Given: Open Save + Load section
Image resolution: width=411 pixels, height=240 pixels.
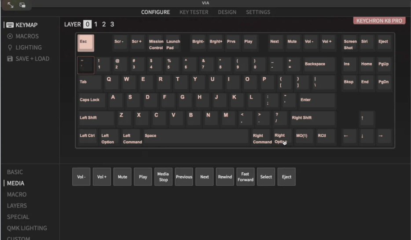Looking at the screenshot, I should click(28, 58).
